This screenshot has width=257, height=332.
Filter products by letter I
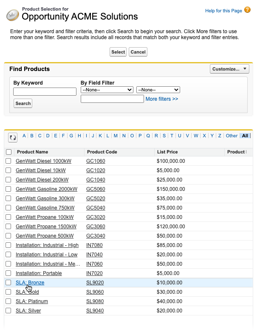(86, 136)
